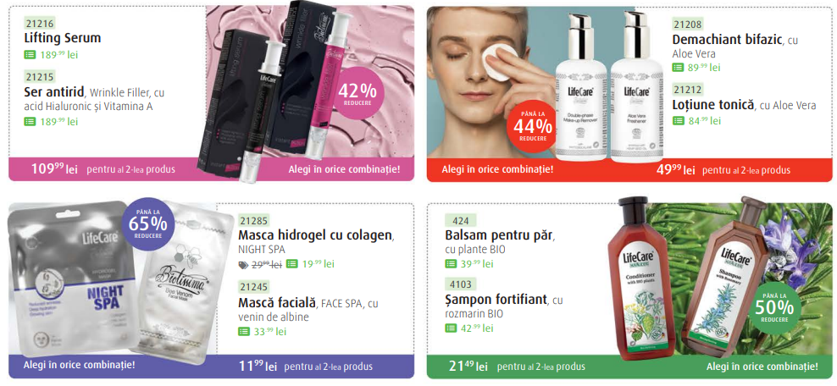Click list icon beside Masca hidrogel 19.99 lei
Viewport: 837px width, 386px height.
pos(291,264)
